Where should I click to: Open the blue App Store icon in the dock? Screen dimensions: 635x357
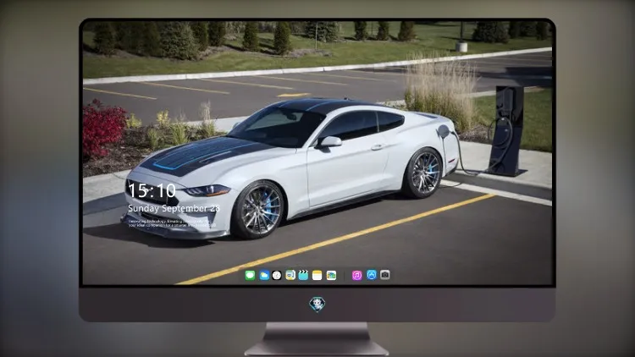click(x=372, y=275)
